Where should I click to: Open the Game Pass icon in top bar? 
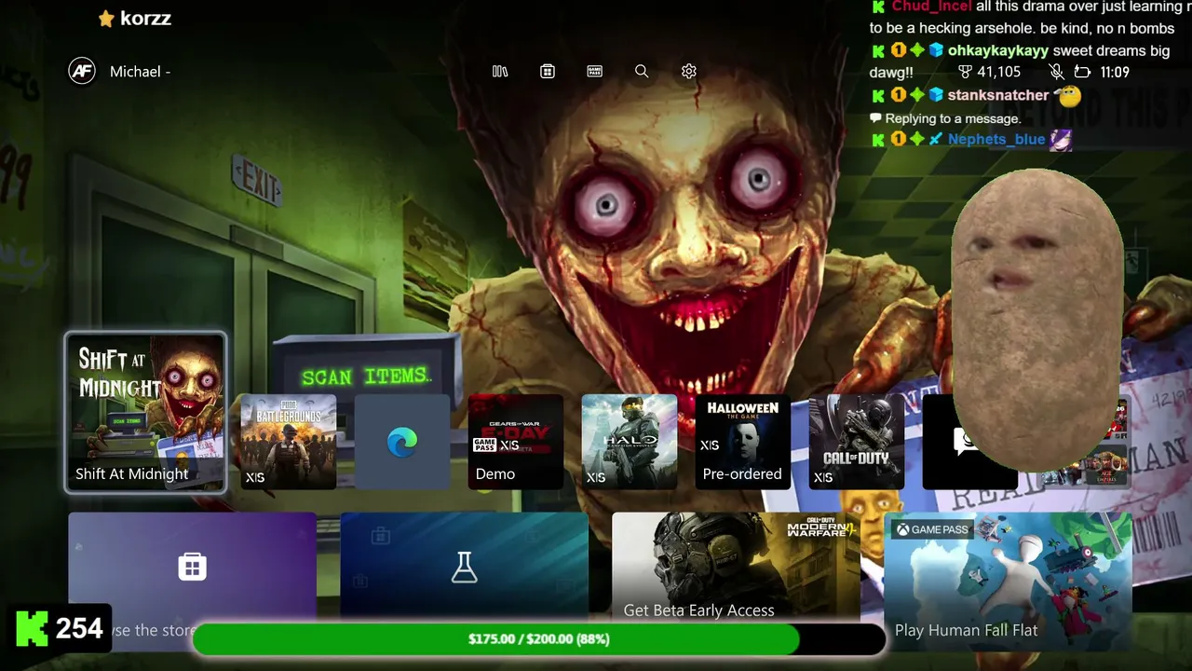(x=595, y=72)
